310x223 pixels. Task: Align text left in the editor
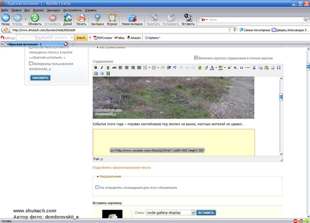120,68
